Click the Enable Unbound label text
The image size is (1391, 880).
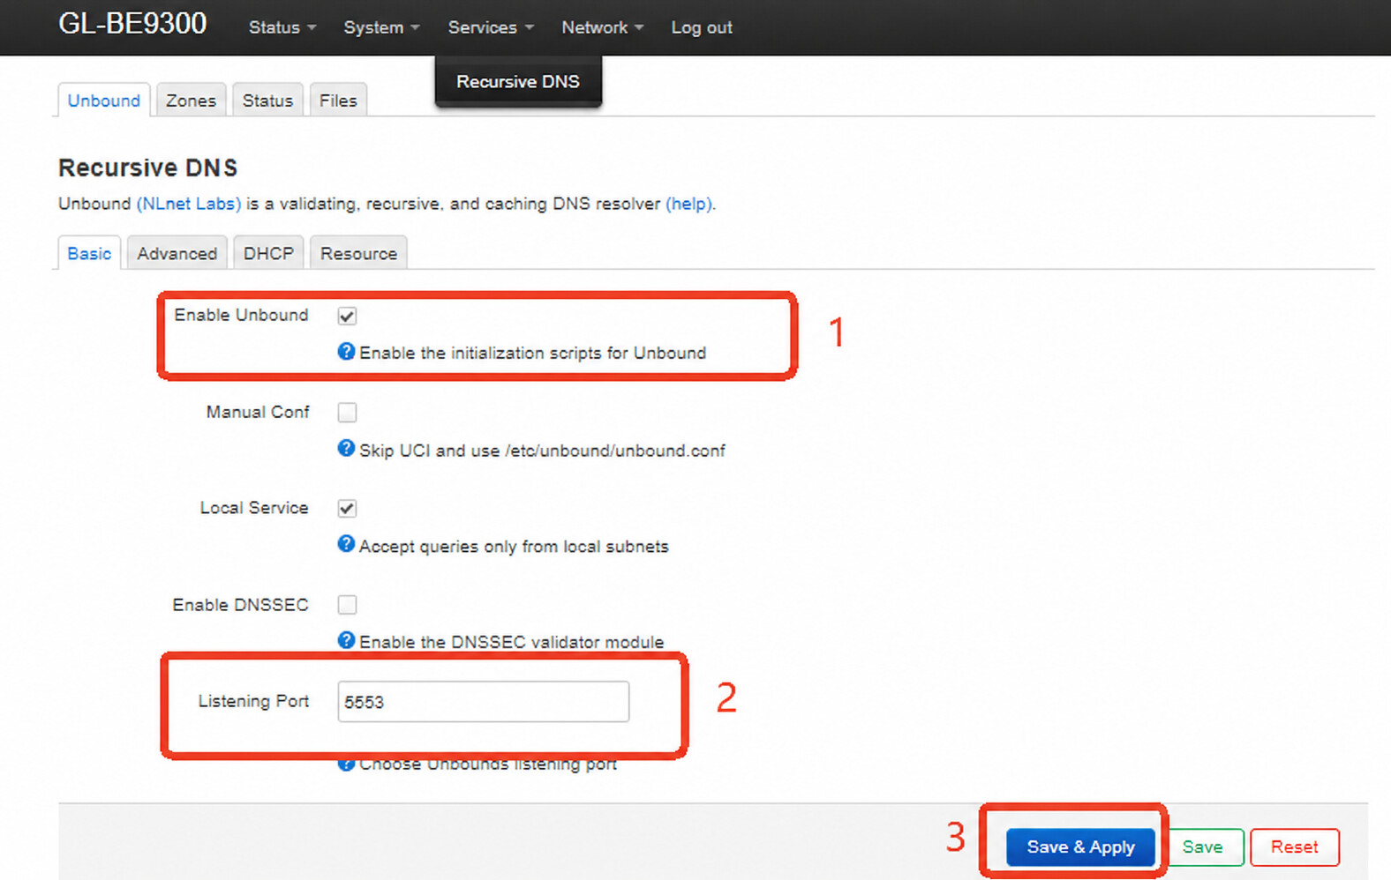point(241,315)
